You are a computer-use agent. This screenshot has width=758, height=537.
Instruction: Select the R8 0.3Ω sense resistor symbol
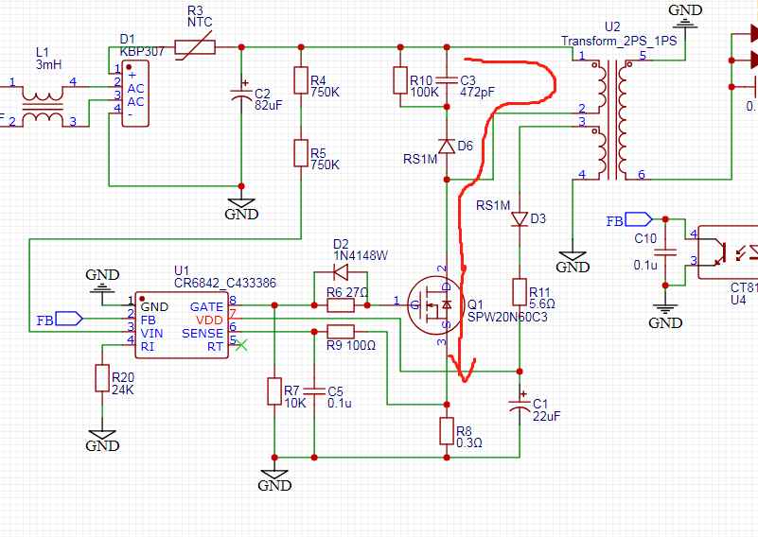coord(447,431)
